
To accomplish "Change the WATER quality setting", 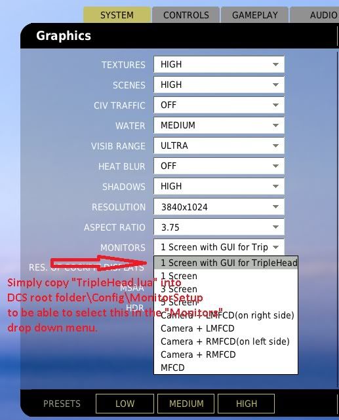I will [x=219, y=125].
